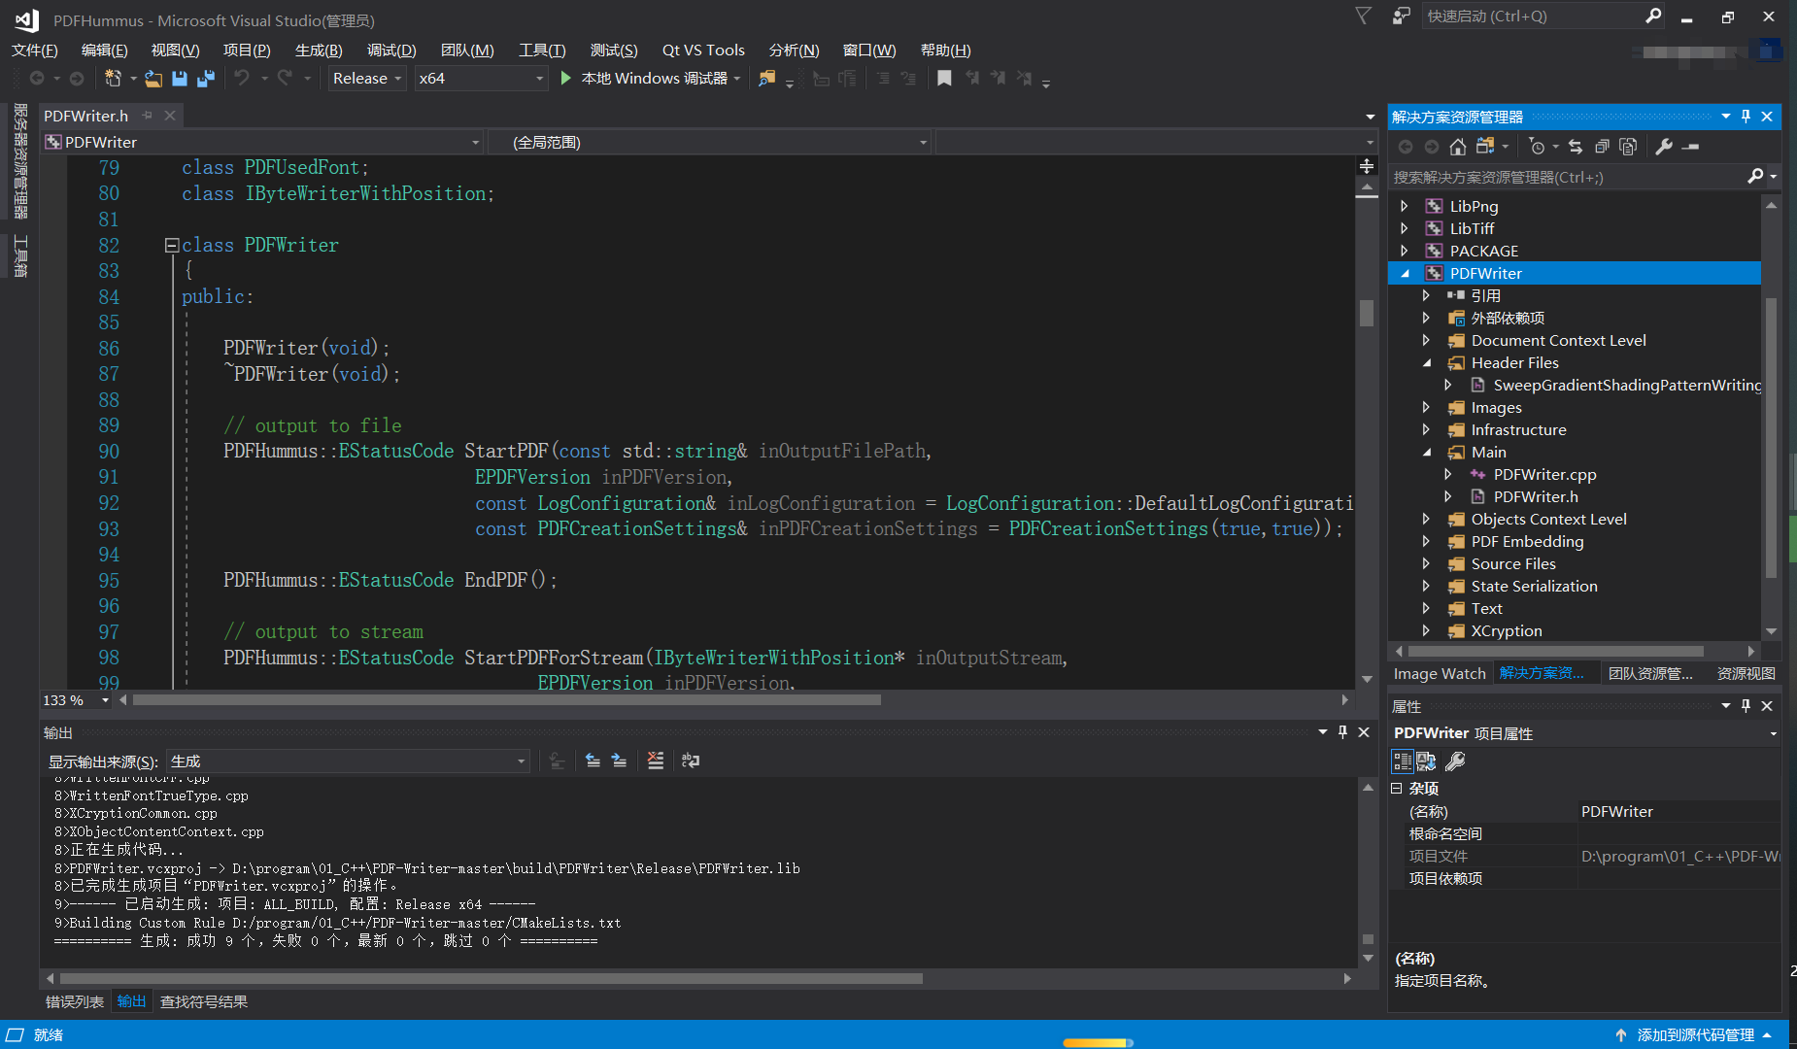The height and width of the screenshot is (1049, 1797).
Task: Click the 服务器资源管理器 side tab
Action: pos(20,161)
